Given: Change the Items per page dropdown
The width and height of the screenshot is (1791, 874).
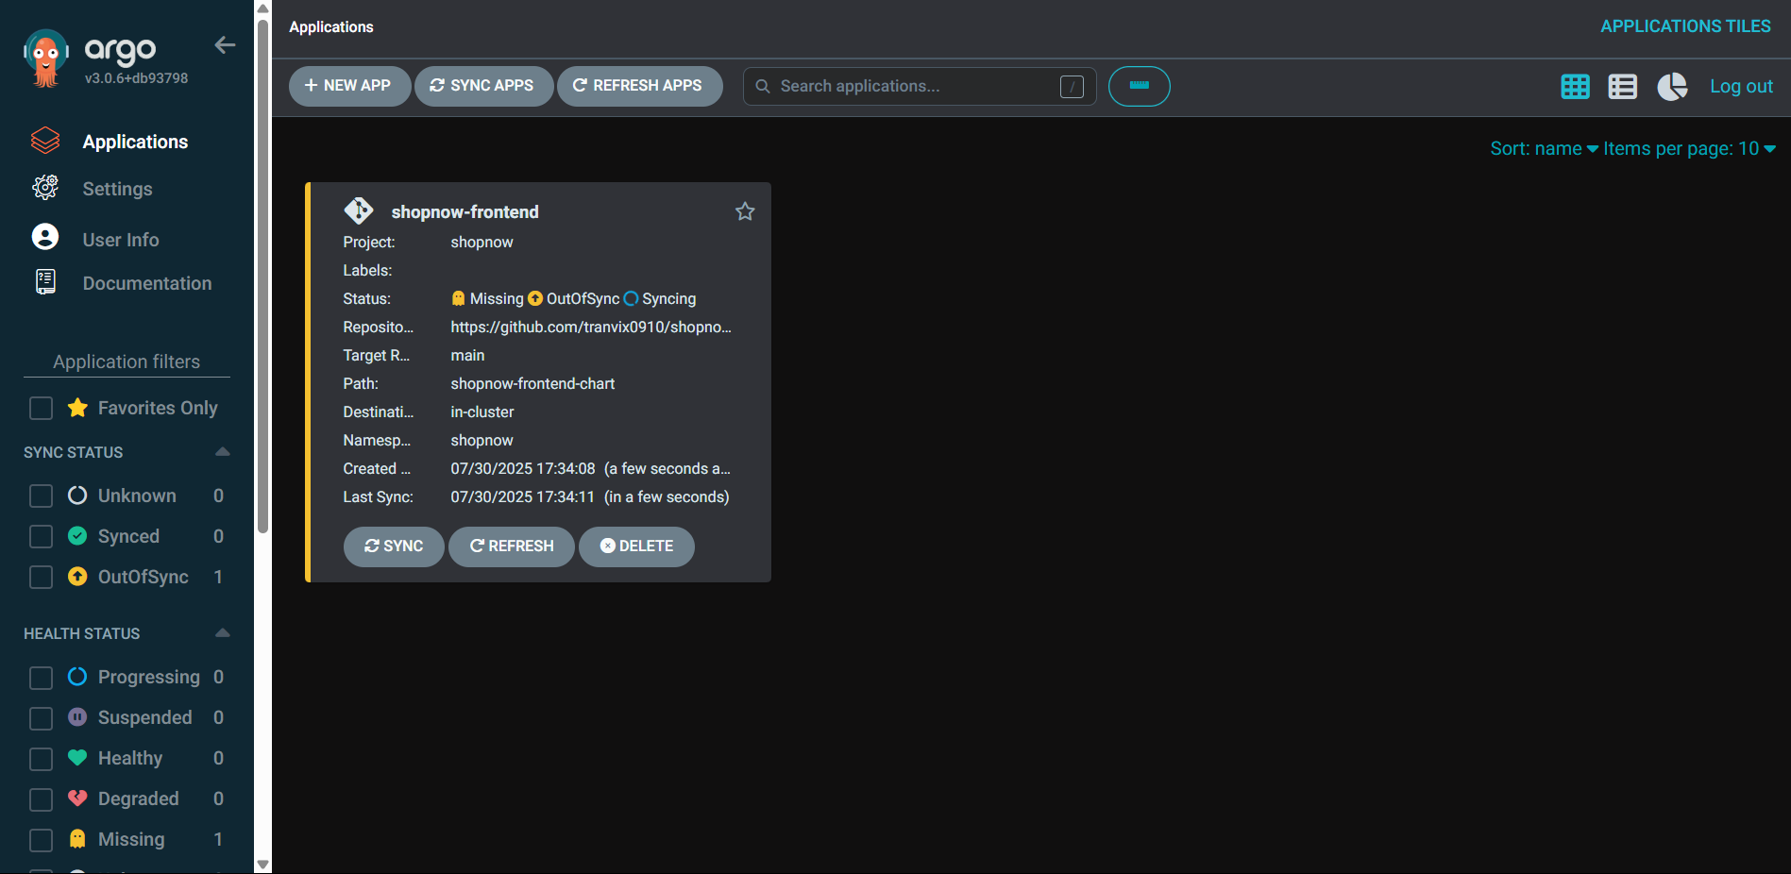Looking at the screenshot, I should tap(1689, 149).
